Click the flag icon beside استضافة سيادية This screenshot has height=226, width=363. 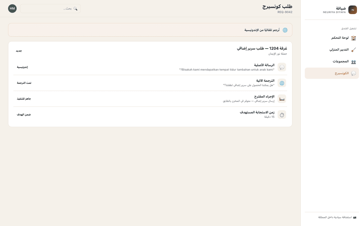click(355, 218)
